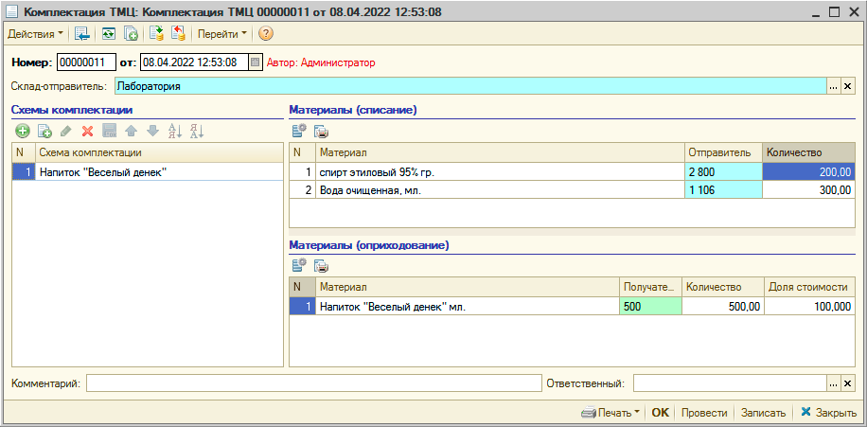Open calendar picker next to date field
The height and width of the screenshot is (427, 867).
coord(255,62)
